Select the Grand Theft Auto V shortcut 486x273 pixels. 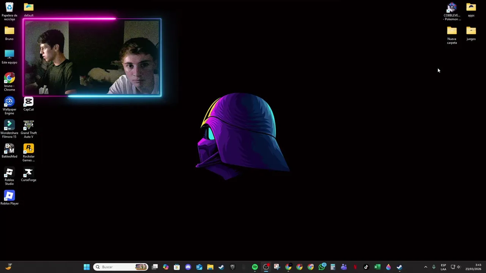[x=28, y=129]
